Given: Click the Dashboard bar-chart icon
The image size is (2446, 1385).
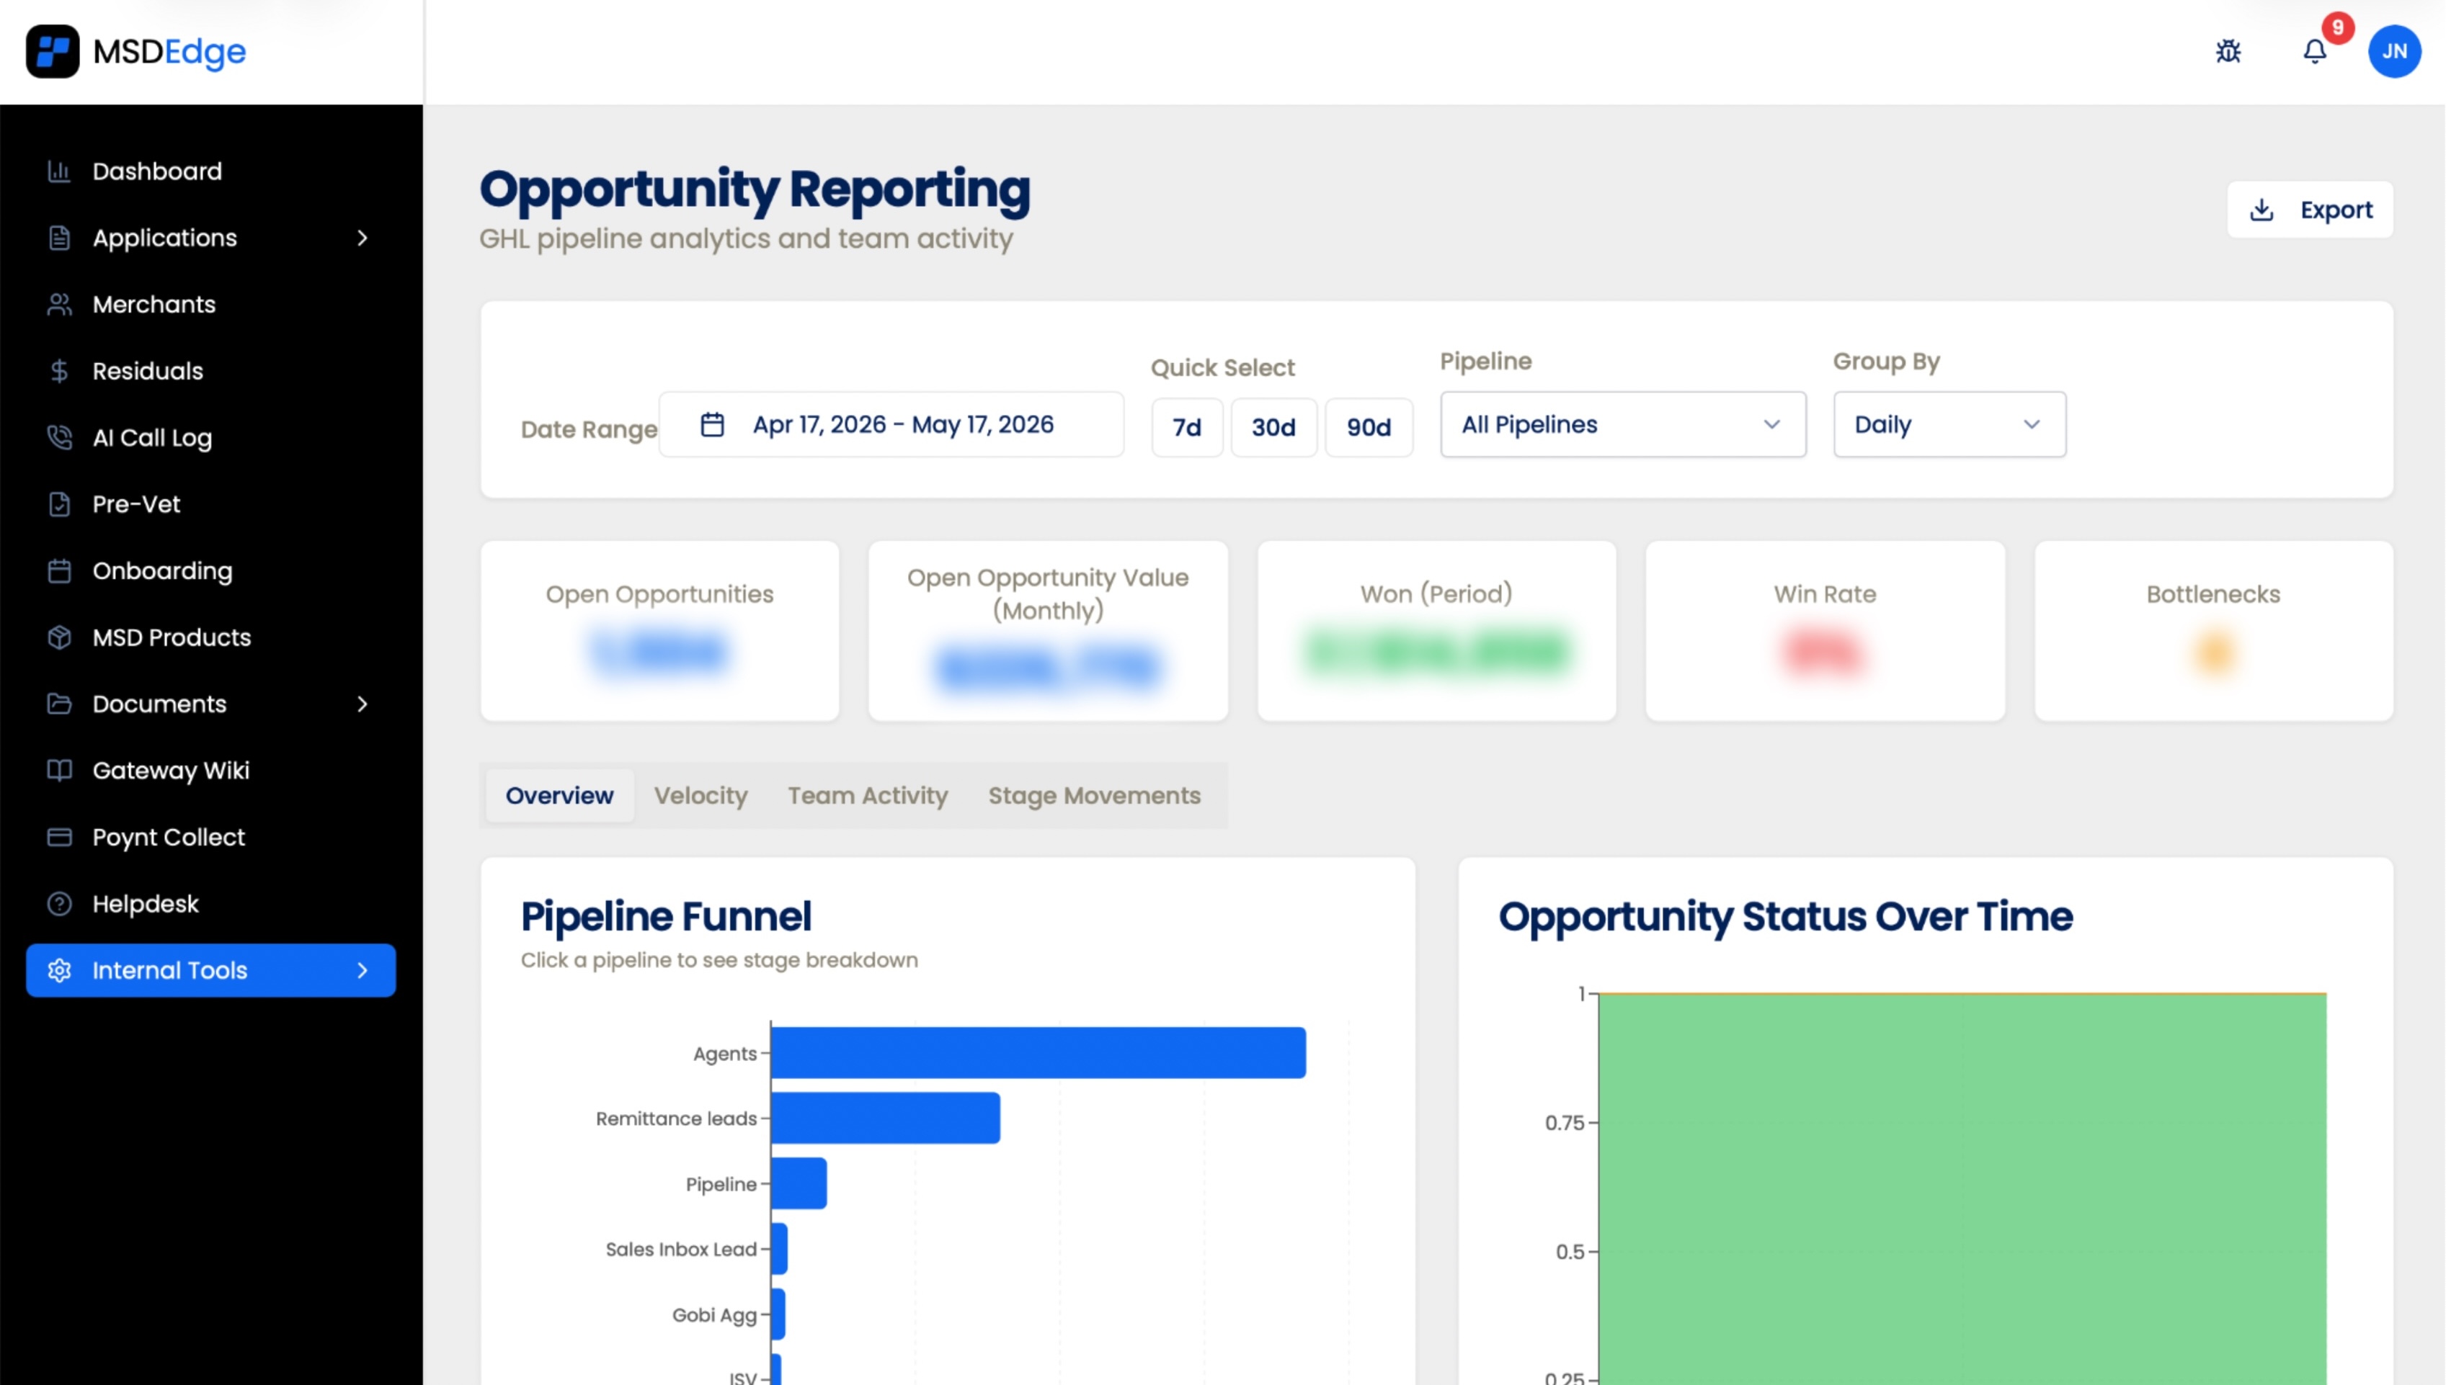Looking at the screenshot, I should click(x=59, y=171).
